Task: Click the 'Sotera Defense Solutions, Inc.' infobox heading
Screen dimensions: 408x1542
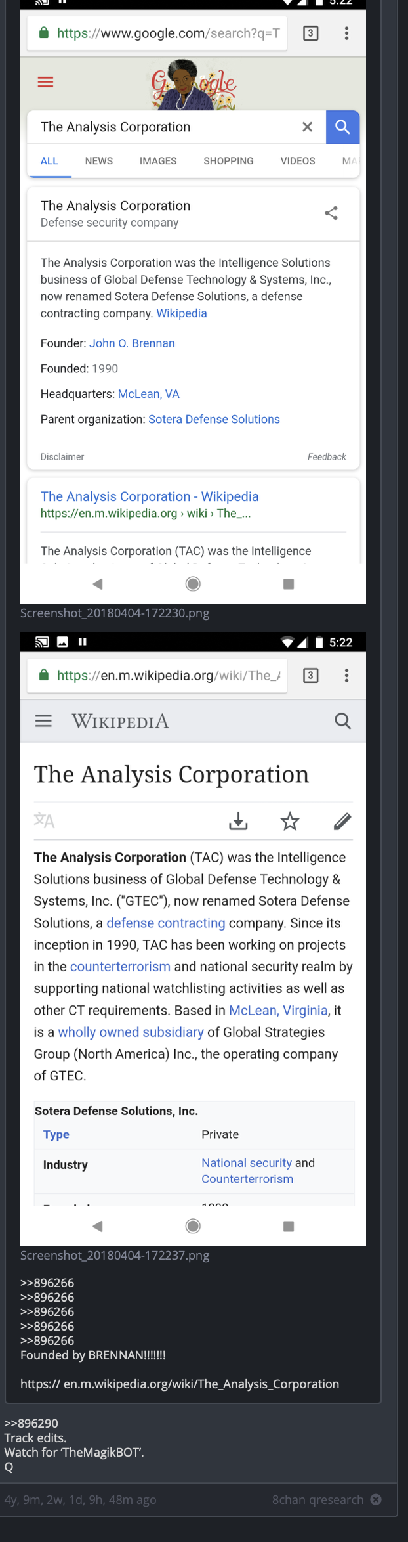Action: tap(116, 1111)
